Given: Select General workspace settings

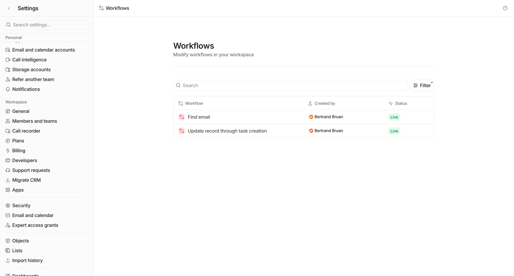Looking at the screenshot, I should tap(21, 111).
